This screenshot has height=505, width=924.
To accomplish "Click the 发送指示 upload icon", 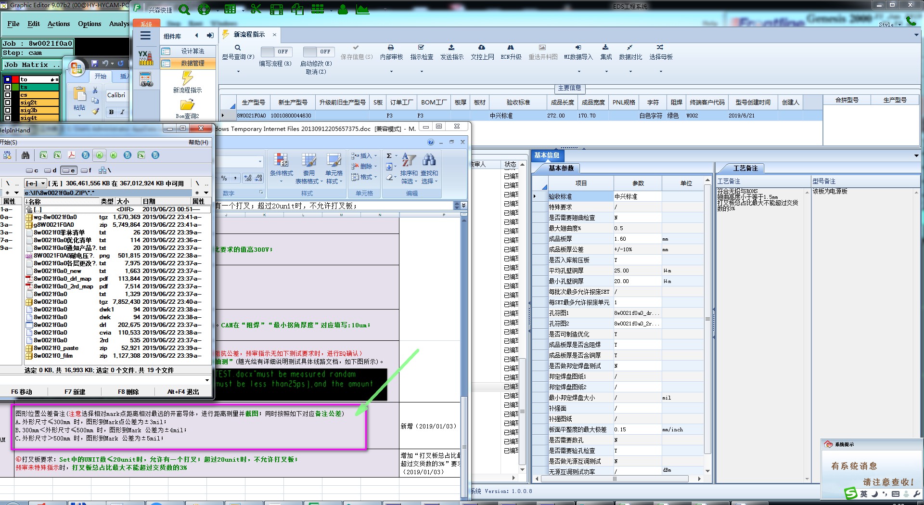I will pyautogui.click(x=451, y=48).
